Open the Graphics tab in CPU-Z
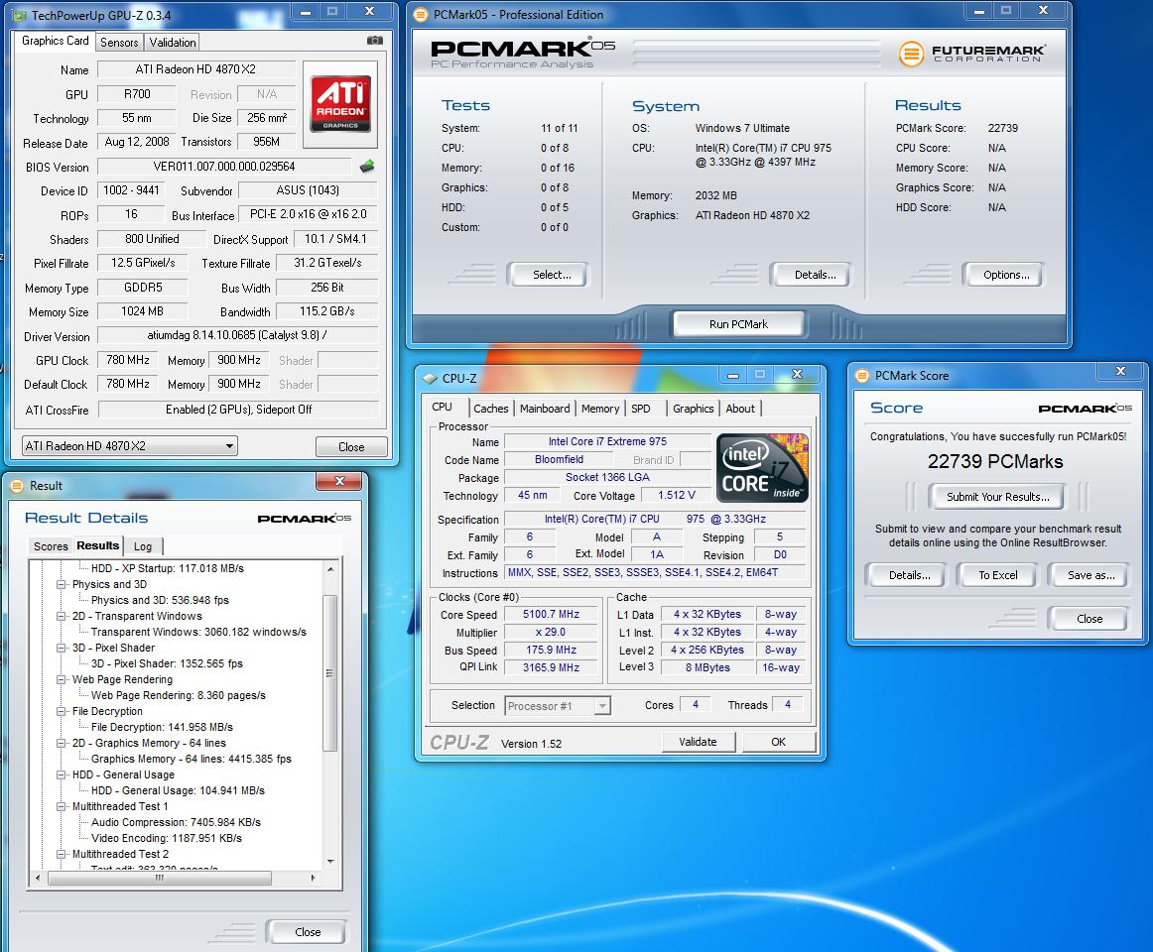Screen dimensions: 1153x952 pos(694,409)
